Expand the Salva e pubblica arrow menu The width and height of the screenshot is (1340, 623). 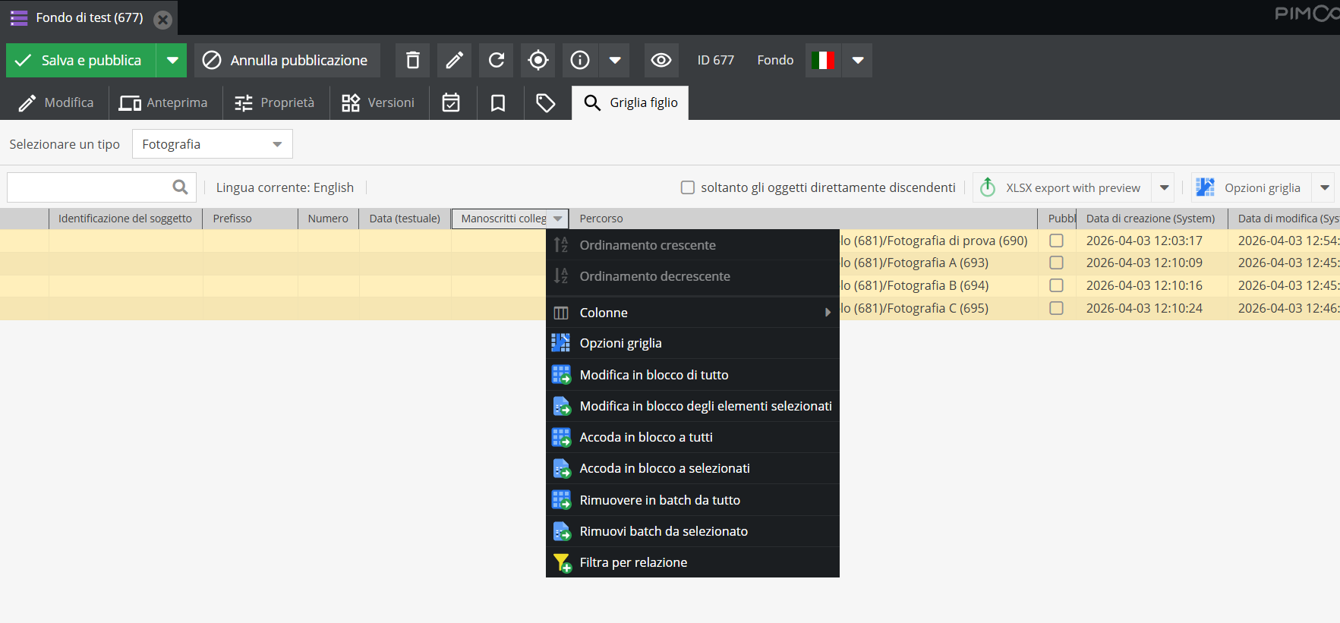(x=172, y=60)
